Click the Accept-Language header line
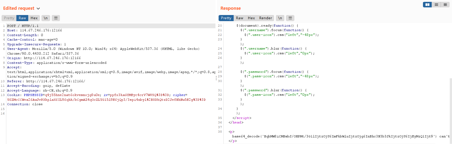Image resolution: width=452 pixels, height=144 pixels. coord(40,90)
